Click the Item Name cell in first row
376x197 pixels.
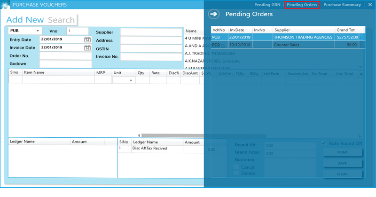coord(58,79)
